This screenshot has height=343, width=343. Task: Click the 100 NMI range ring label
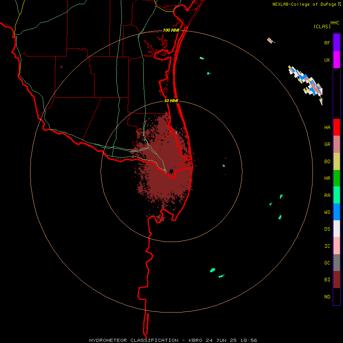coord(171,30)
